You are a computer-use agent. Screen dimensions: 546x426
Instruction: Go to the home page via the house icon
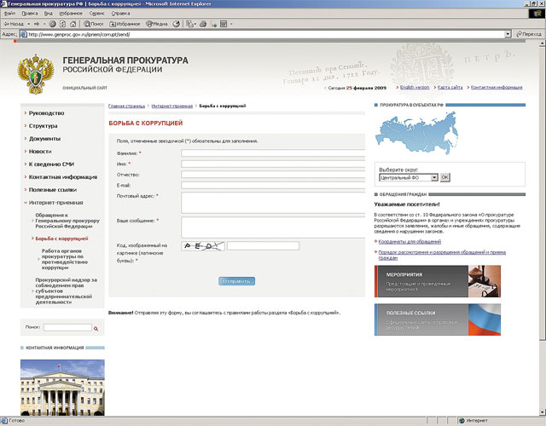pos(73,24)
